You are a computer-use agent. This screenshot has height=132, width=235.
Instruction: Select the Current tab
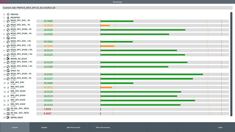click(15, 127)
